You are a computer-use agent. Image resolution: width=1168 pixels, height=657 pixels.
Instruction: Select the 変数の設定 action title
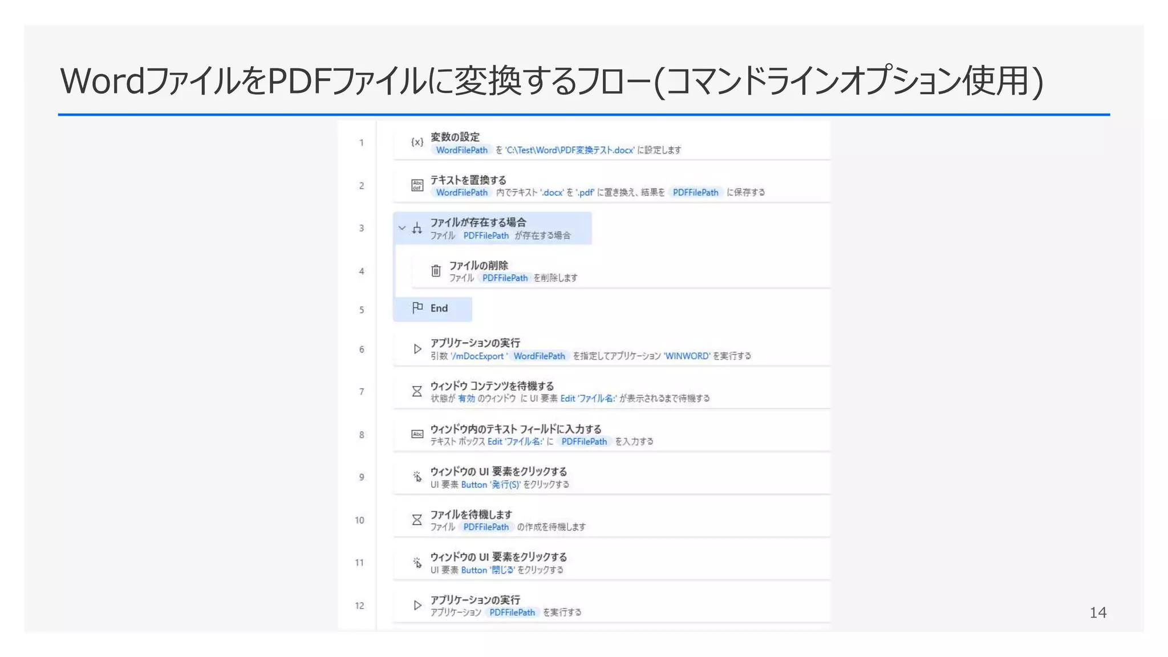[x=455, y=137]
